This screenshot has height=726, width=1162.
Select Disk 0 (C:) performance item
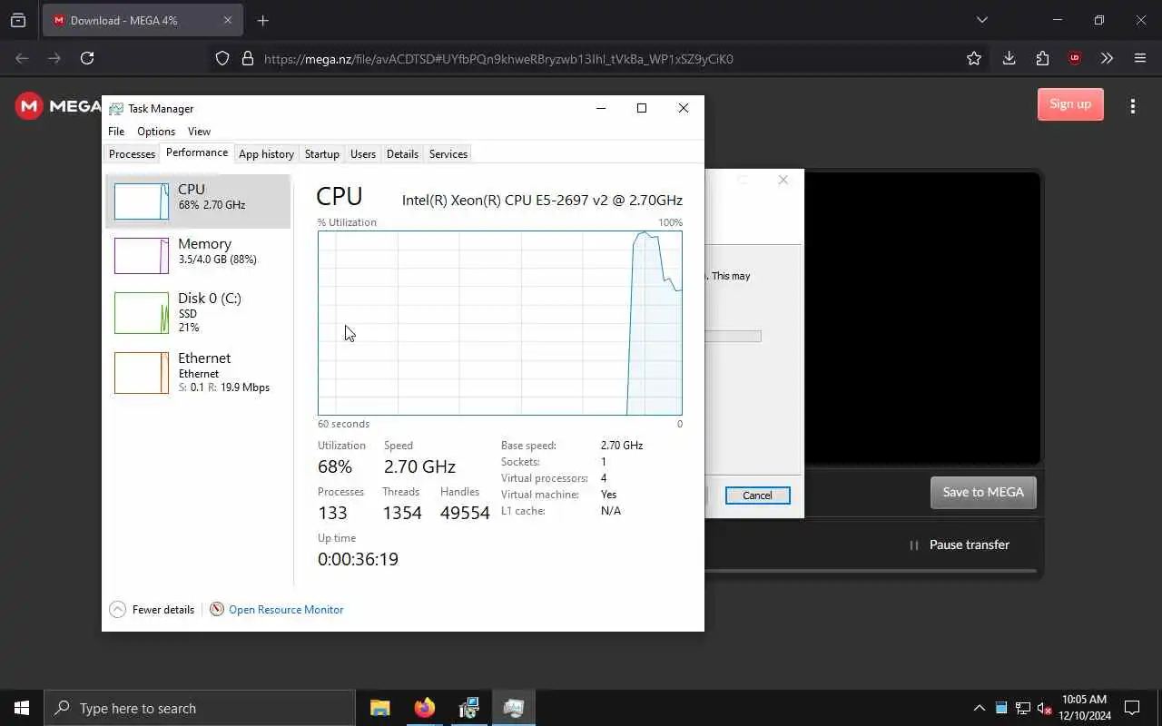pyautogui.click(x=198, y=312)
